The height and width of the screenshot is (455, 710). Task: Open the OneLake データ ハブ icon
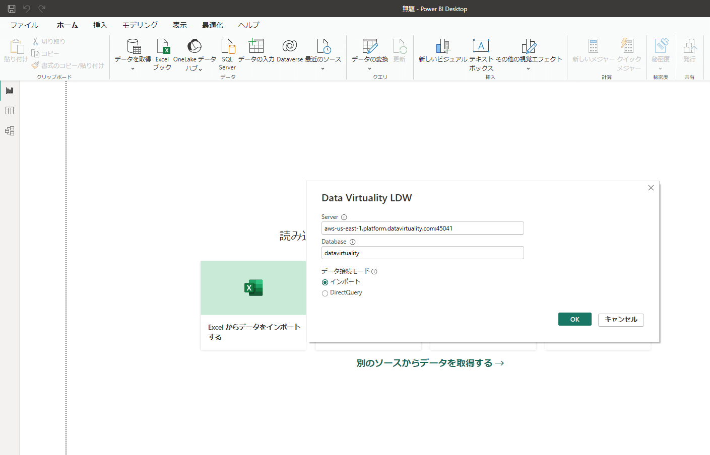pos(195,46)
